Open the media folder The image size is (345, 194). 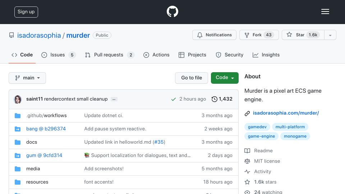tap(33, 169)
